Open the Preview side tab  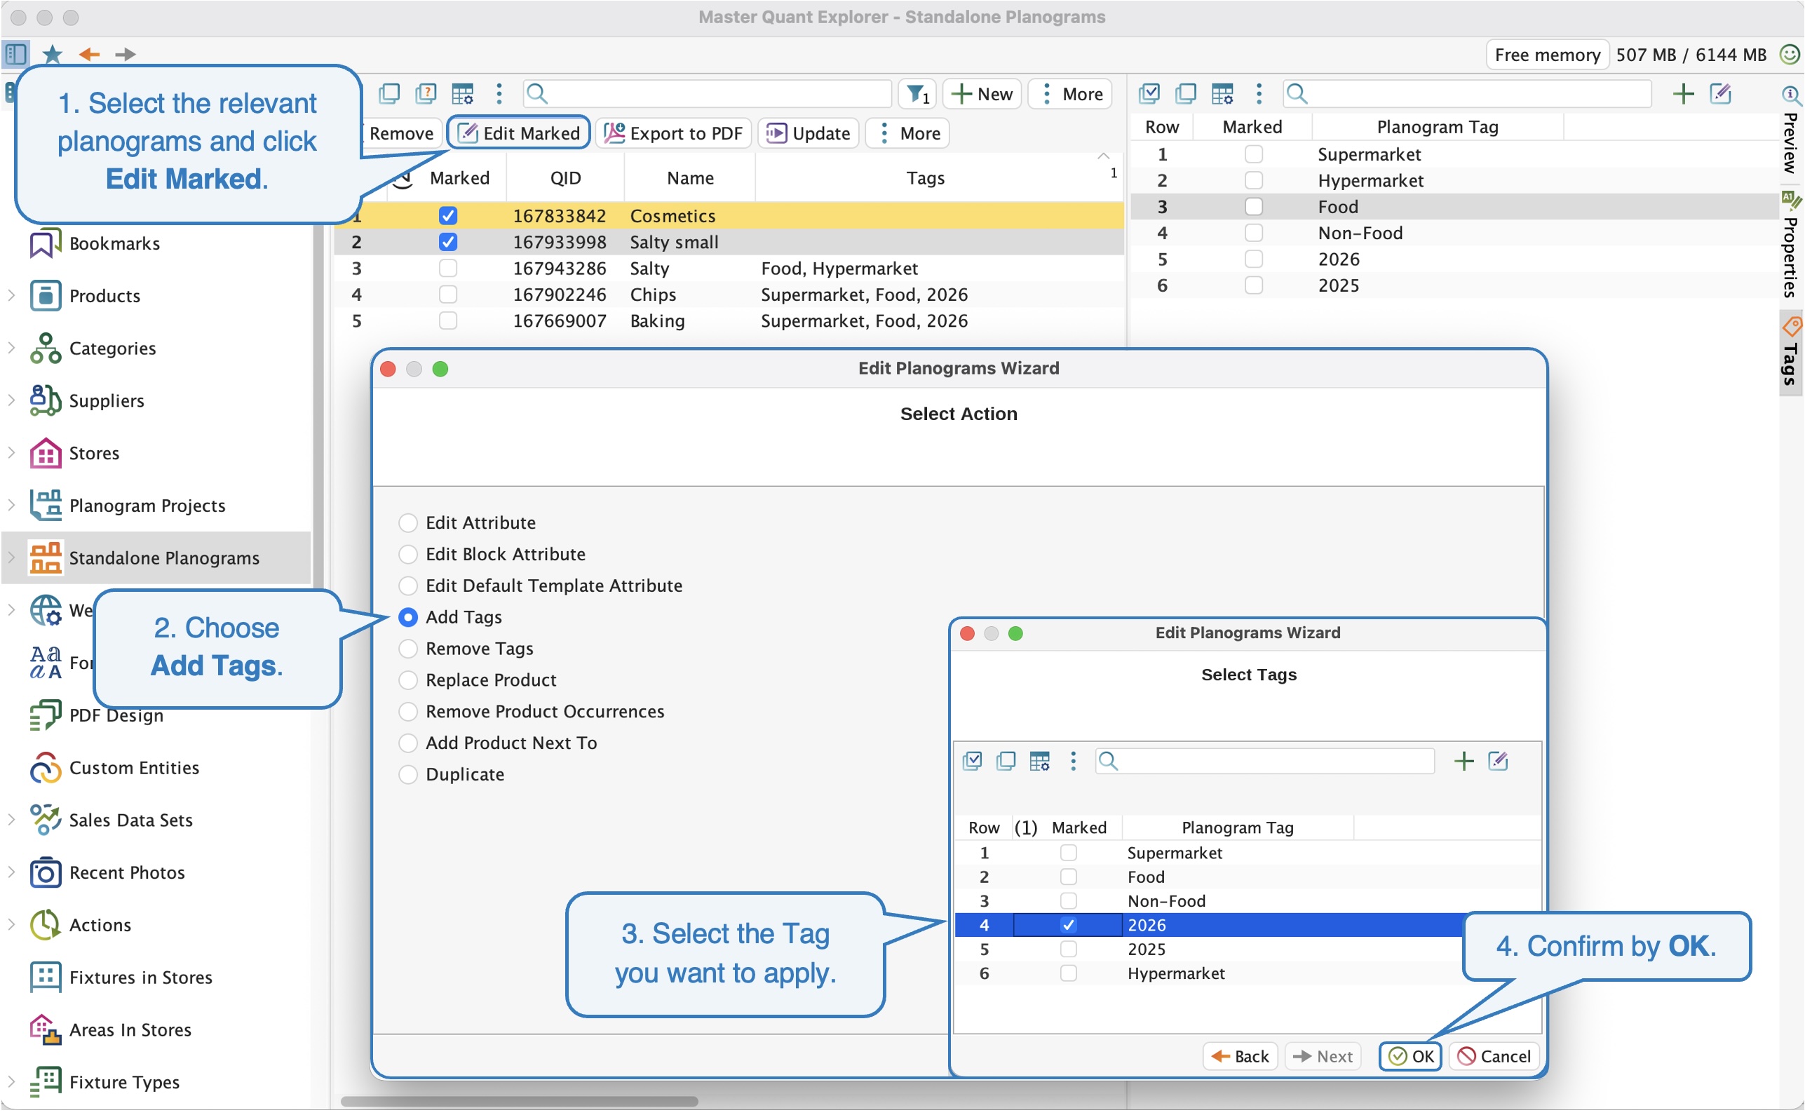pyautogui.click(x=1790, y=132)
